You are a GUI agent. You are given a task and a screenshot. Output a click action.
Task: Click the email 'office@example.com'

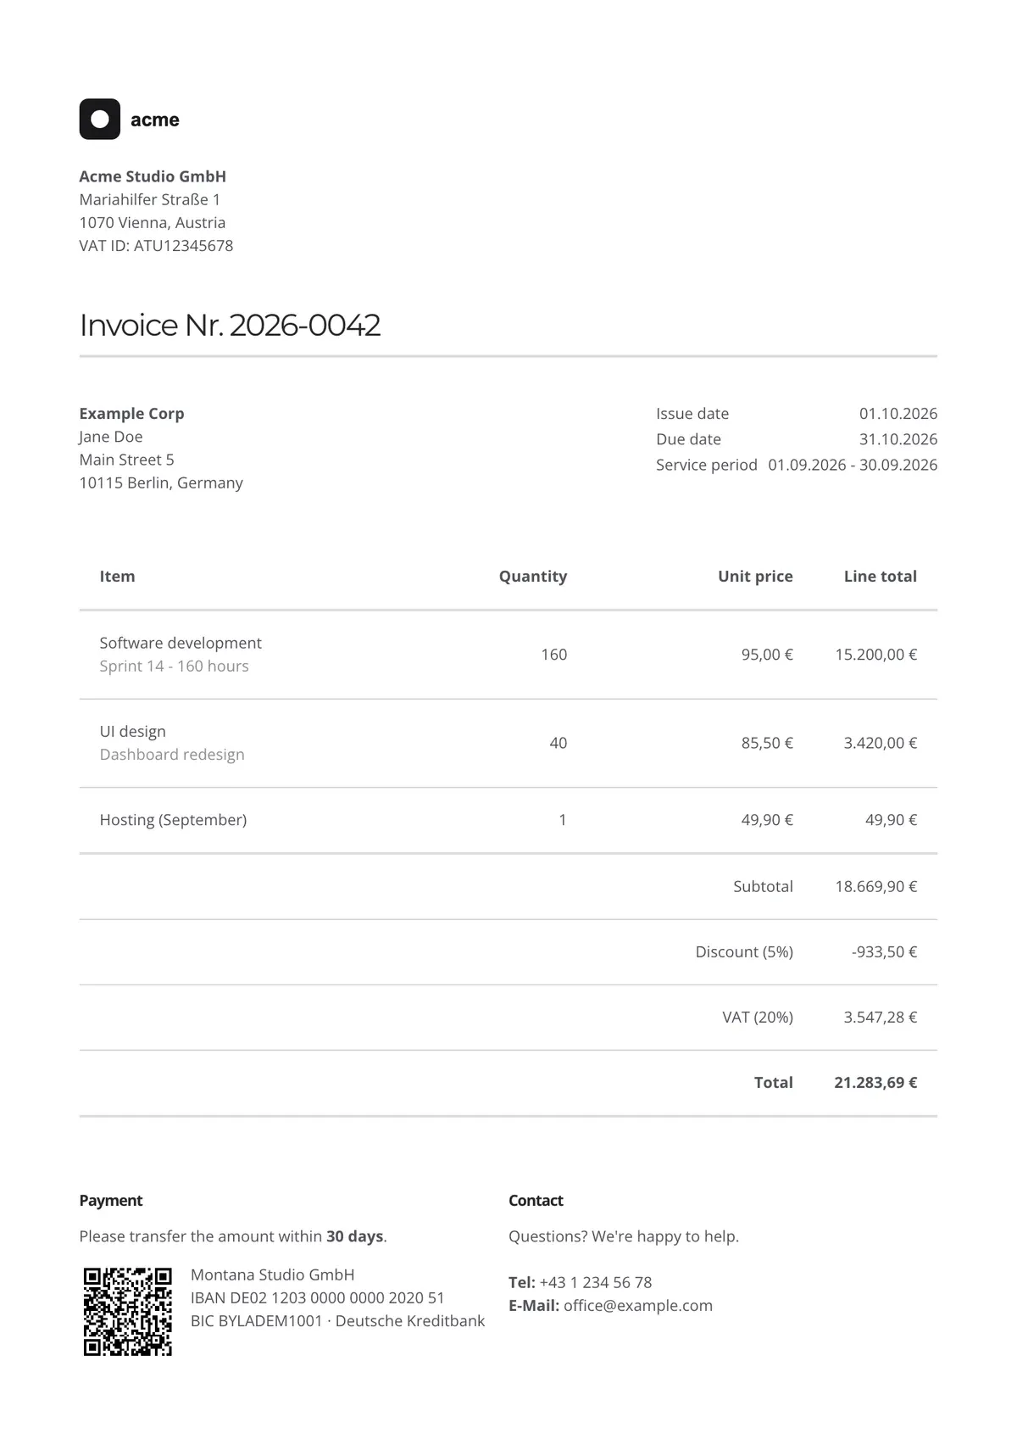click(x=638, y=1305)
